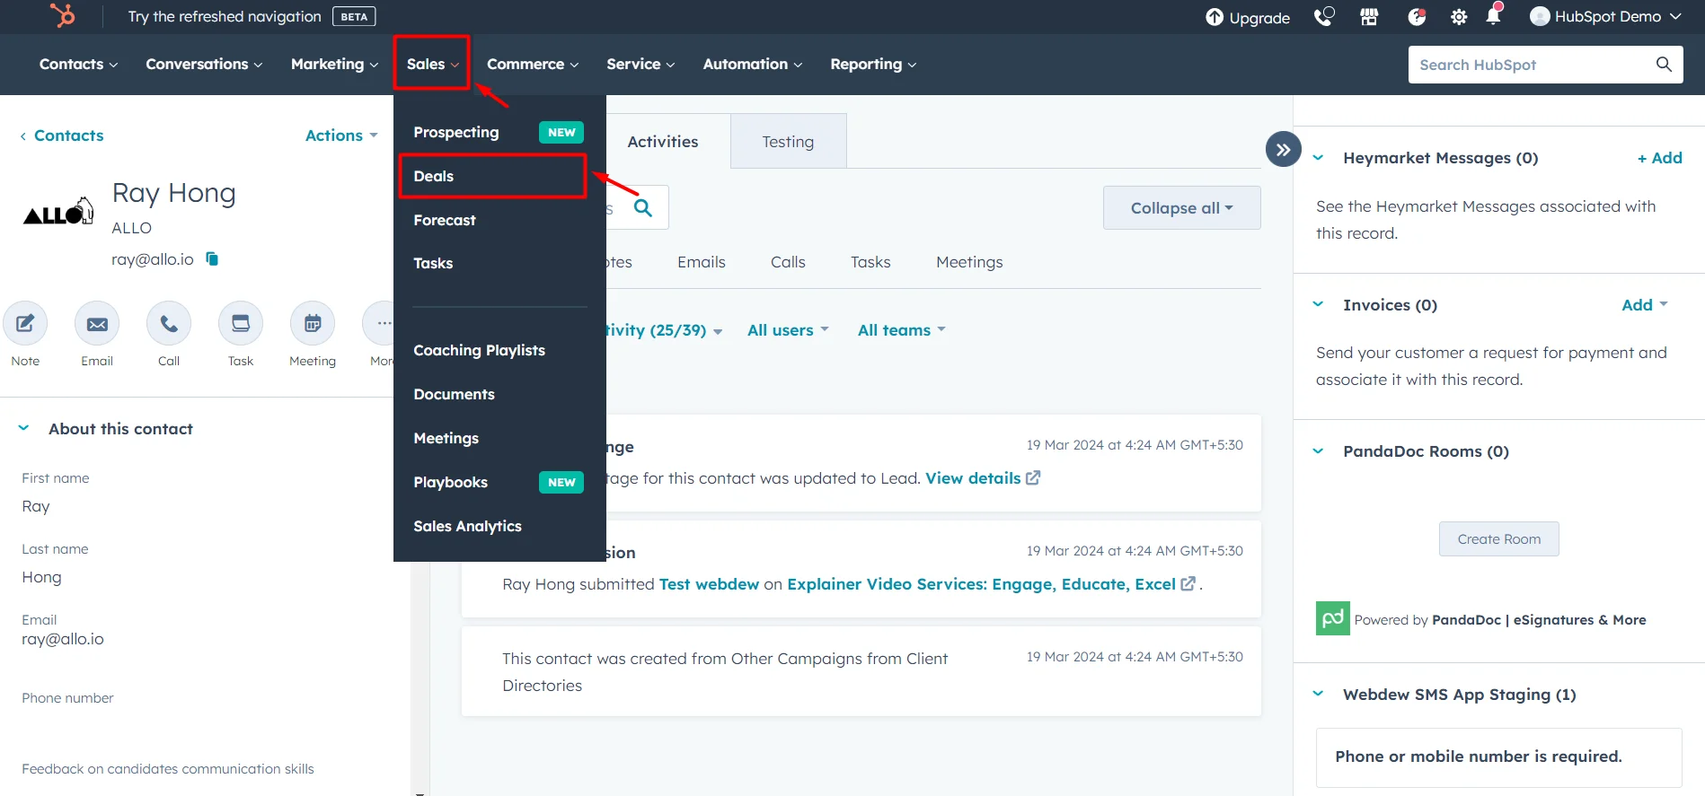1705x796 pixels.
Task: Open the Service navigation menu
Action: coord(640,64)
